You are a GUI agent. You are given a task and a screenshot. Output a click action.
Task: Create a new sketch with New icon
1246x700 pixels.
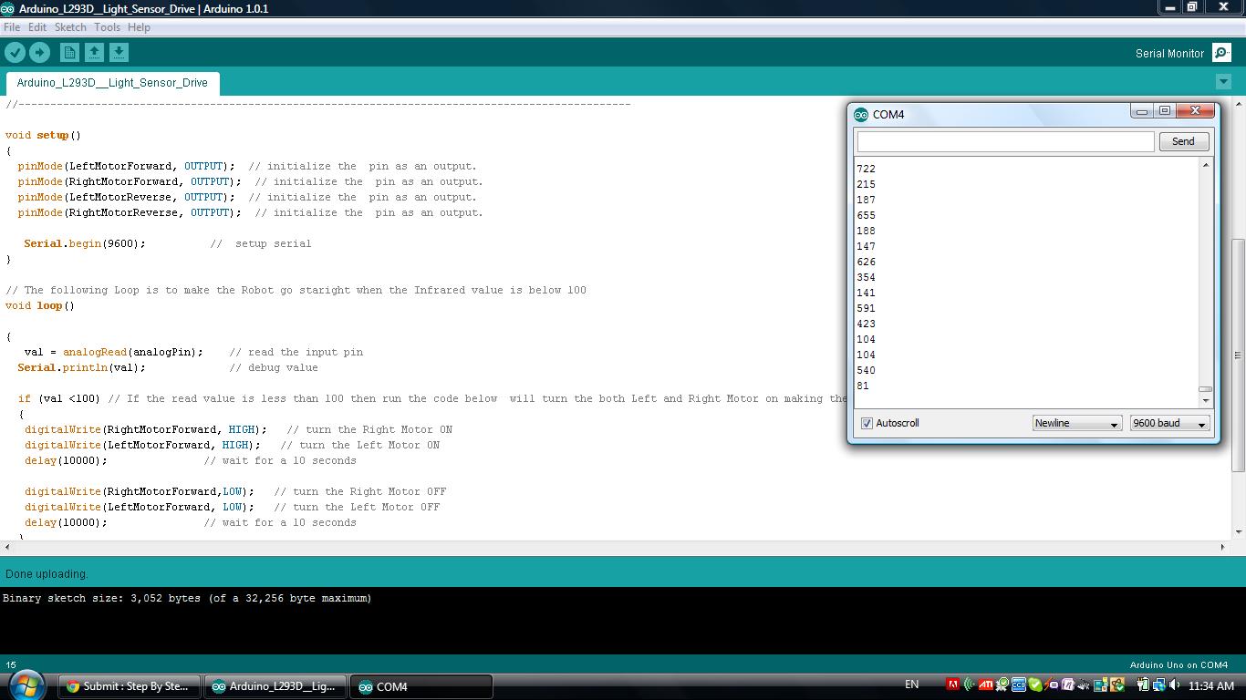tap(69, 53)
